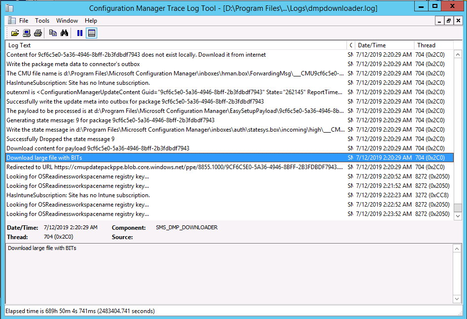Screen dimensions: 467x319
Task: Close the inner log document window
Action: tap(458, 21)
